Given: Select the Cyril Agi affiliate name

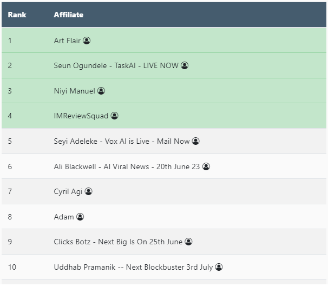Looking at the screenshot, I should pyautogui.click(x=68, y=191).
